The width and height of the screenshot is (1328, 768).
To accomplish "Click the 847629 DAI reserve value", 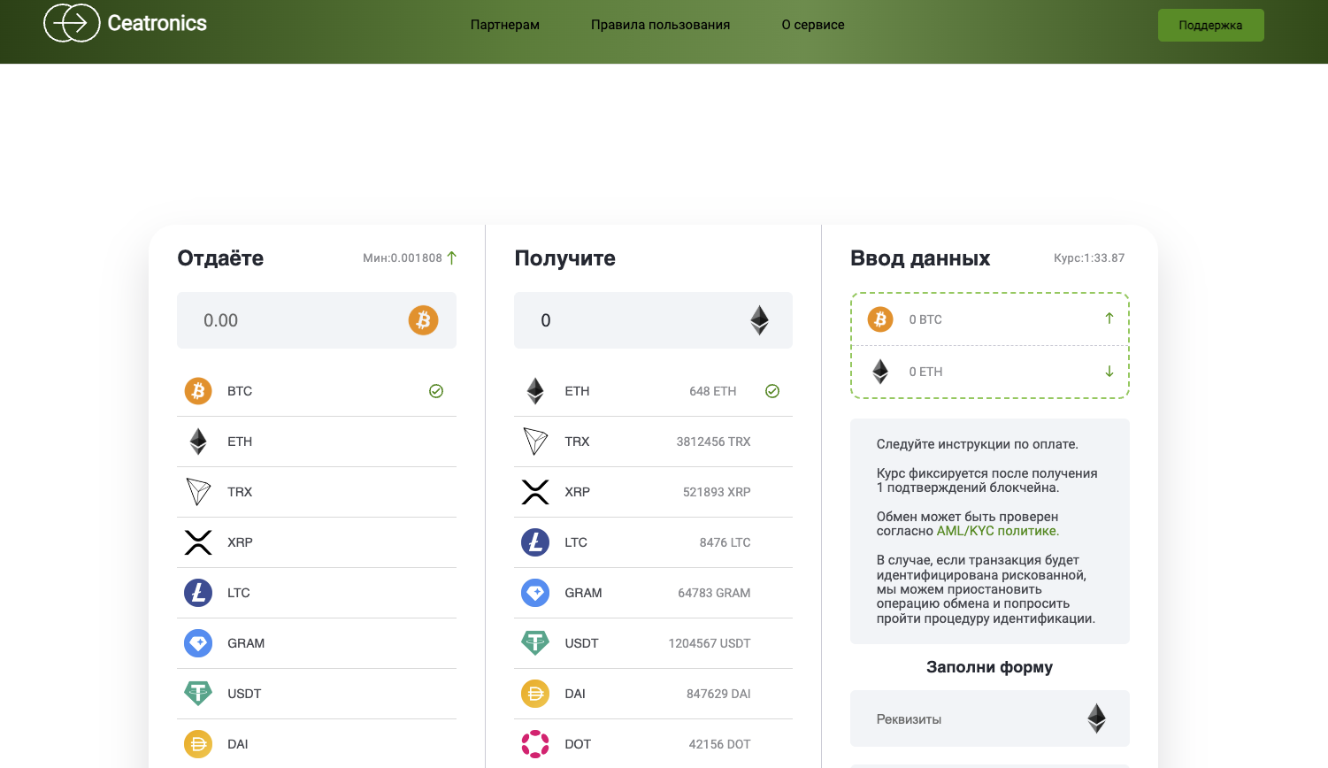I will (x=718, y=694).
